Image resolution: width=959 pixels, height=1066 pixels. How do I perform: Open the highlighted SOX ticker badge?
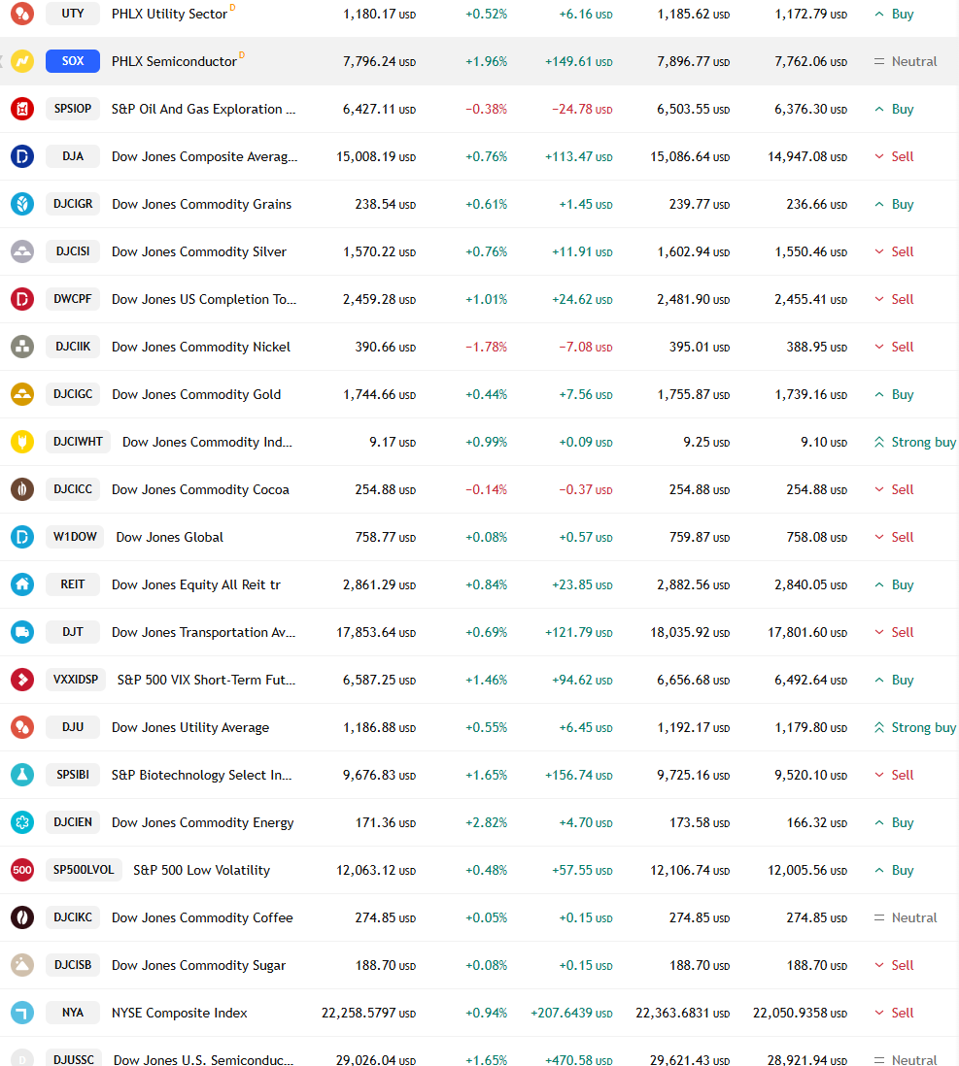73,61
